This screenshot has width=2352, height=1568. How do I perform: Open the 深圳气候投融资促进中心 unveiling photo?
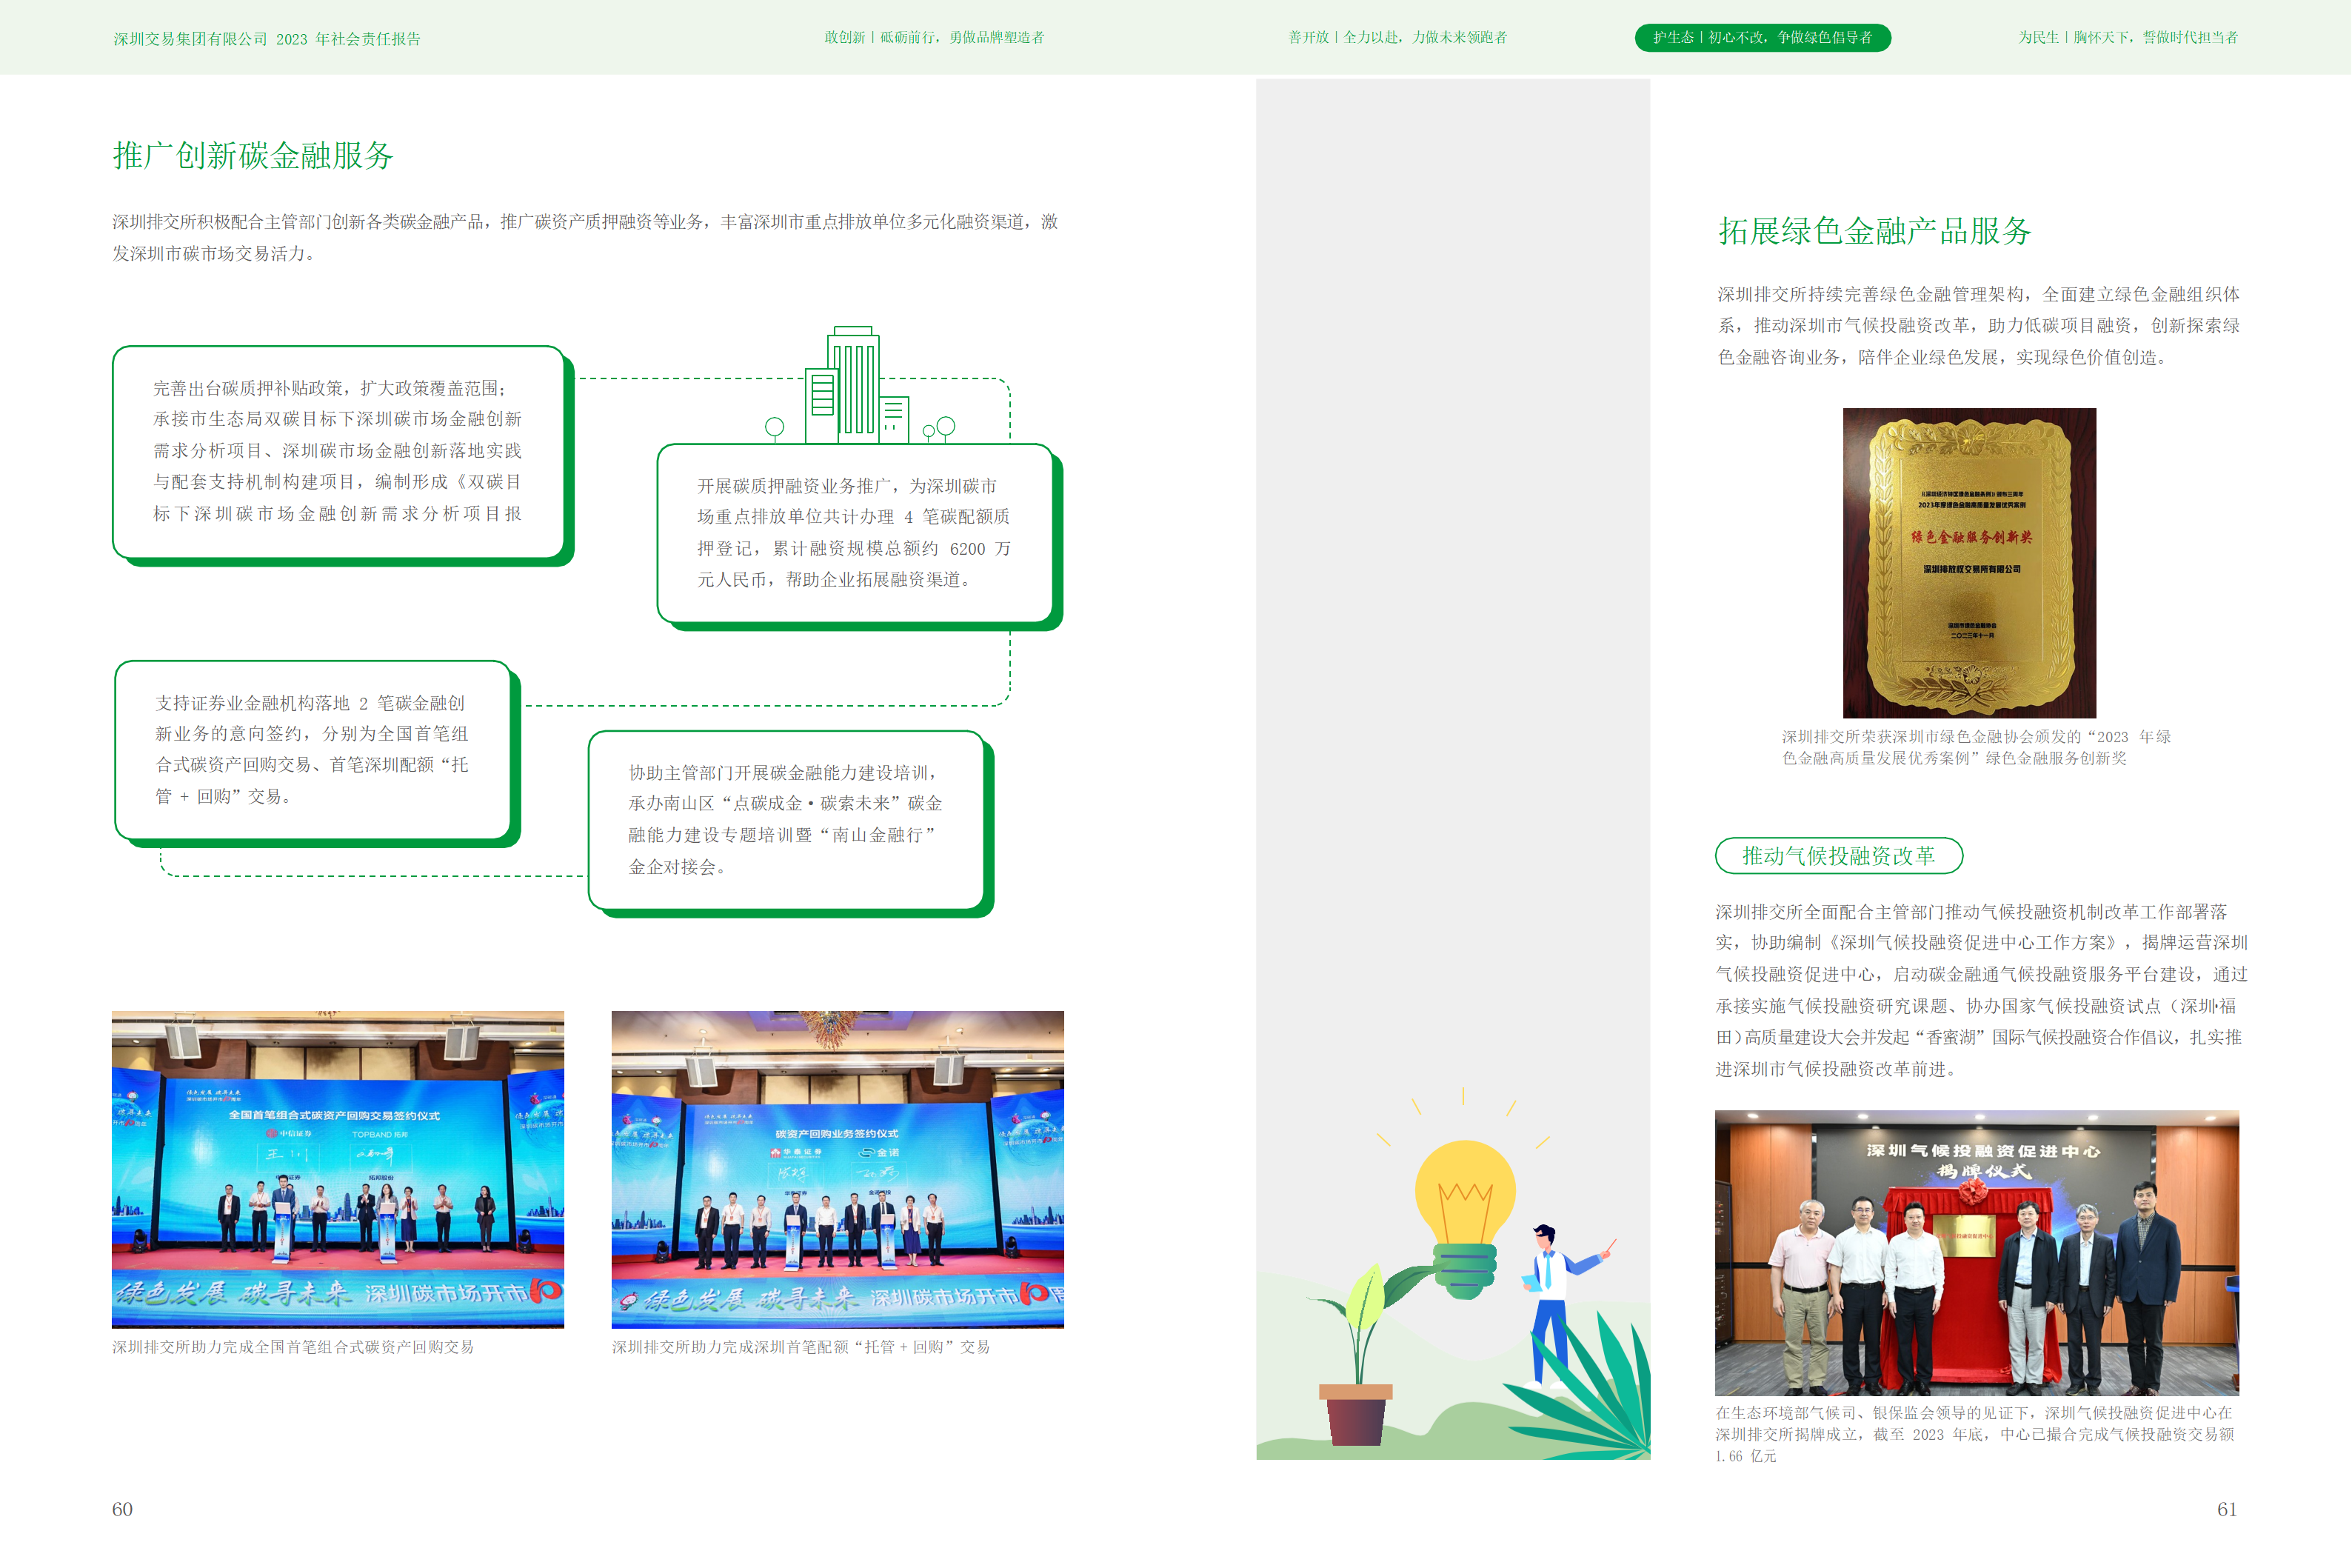pyautogui.click(x=1976, y=1252)
